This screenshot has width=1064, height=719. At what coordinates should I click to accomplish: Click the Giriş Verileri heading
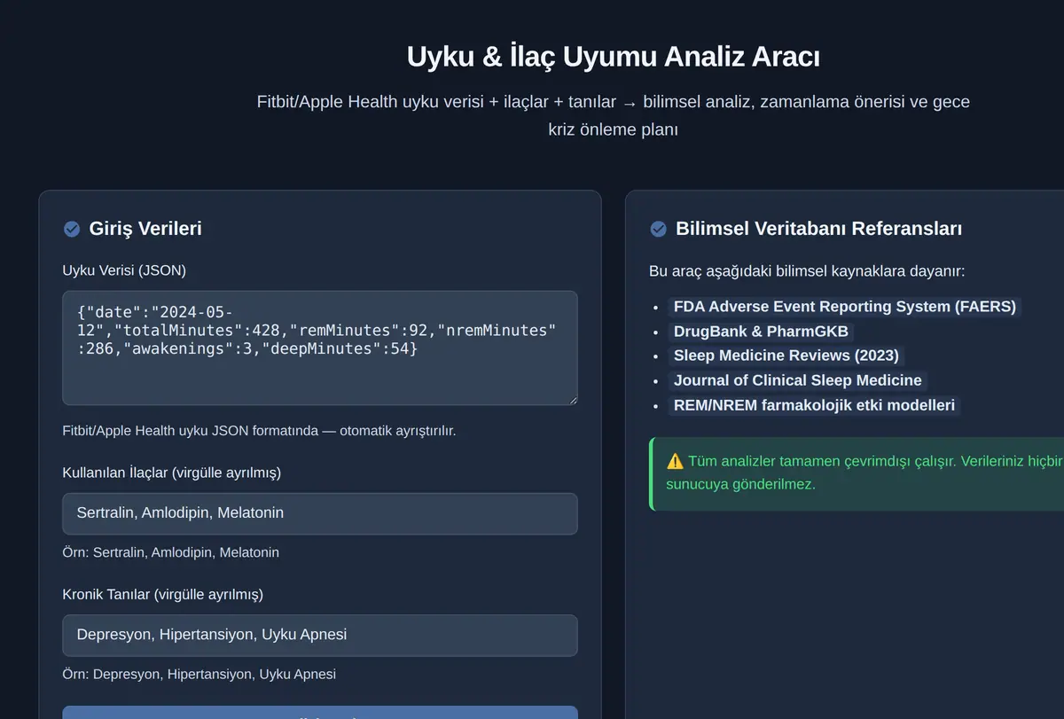click(145, 229)
